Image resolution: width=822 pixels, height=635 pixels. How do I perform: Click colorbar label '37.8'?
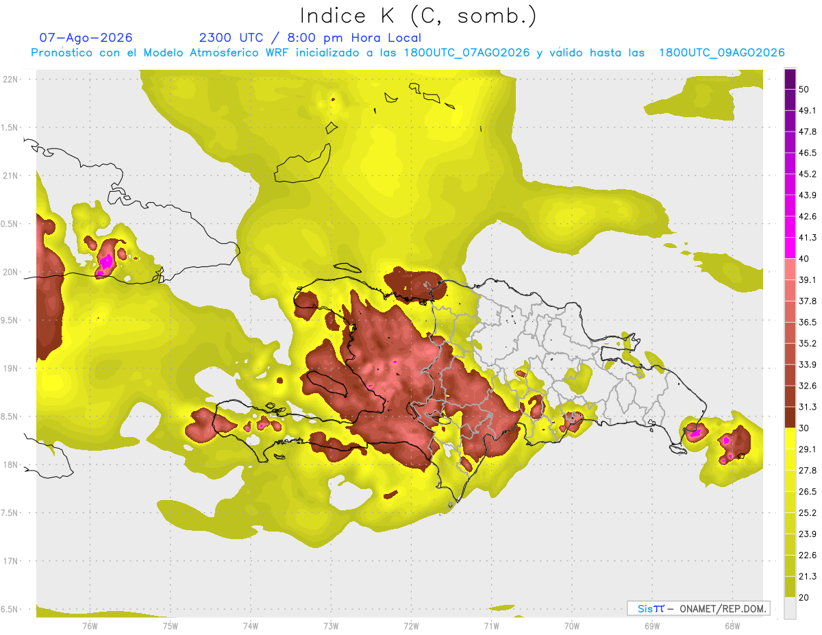[808, 301]
